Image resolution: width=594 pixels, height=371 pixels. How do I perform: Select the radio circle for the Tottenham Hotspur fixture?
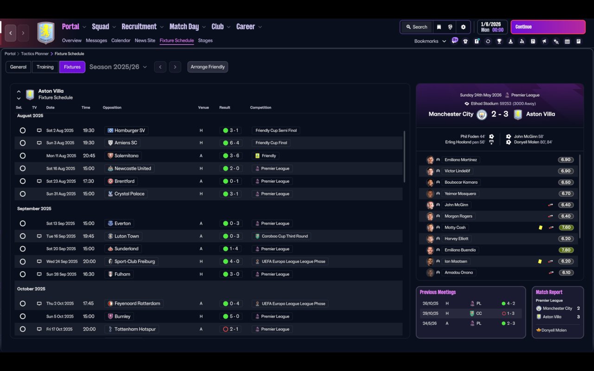pyautogui.click(x=22, y=329)
